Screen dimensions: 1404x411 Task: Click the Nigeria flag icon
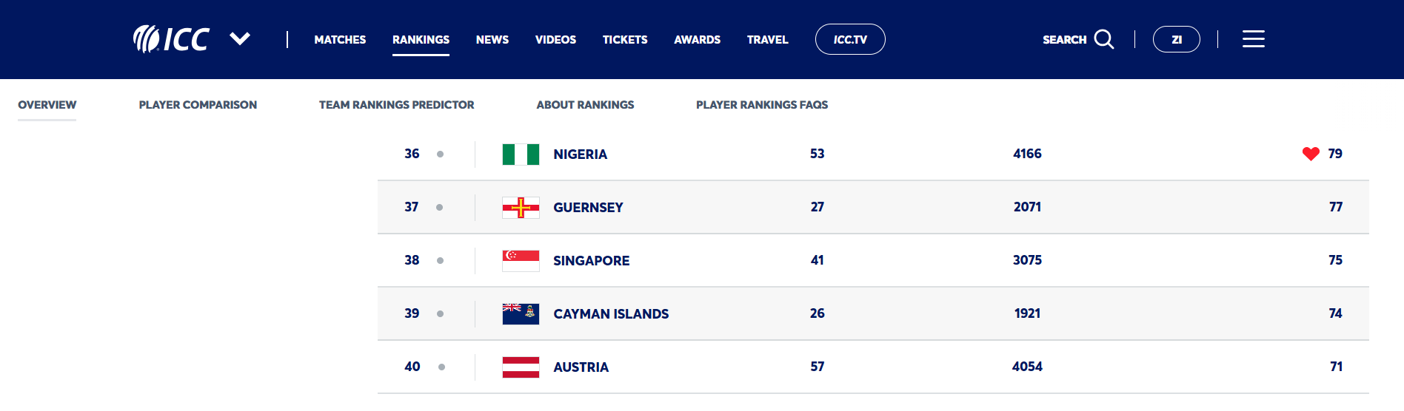point(521,154)
